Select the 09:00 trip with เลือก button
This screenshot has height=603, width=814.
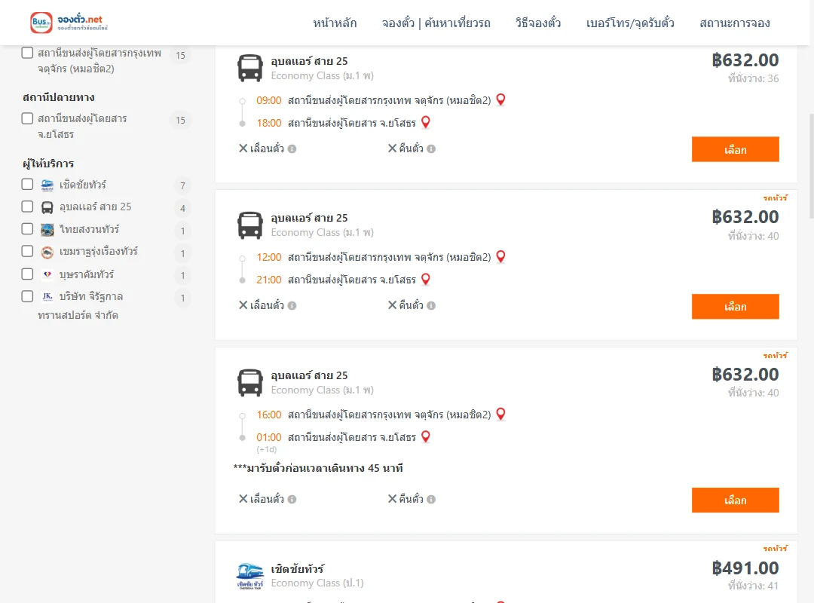point(735,149)
